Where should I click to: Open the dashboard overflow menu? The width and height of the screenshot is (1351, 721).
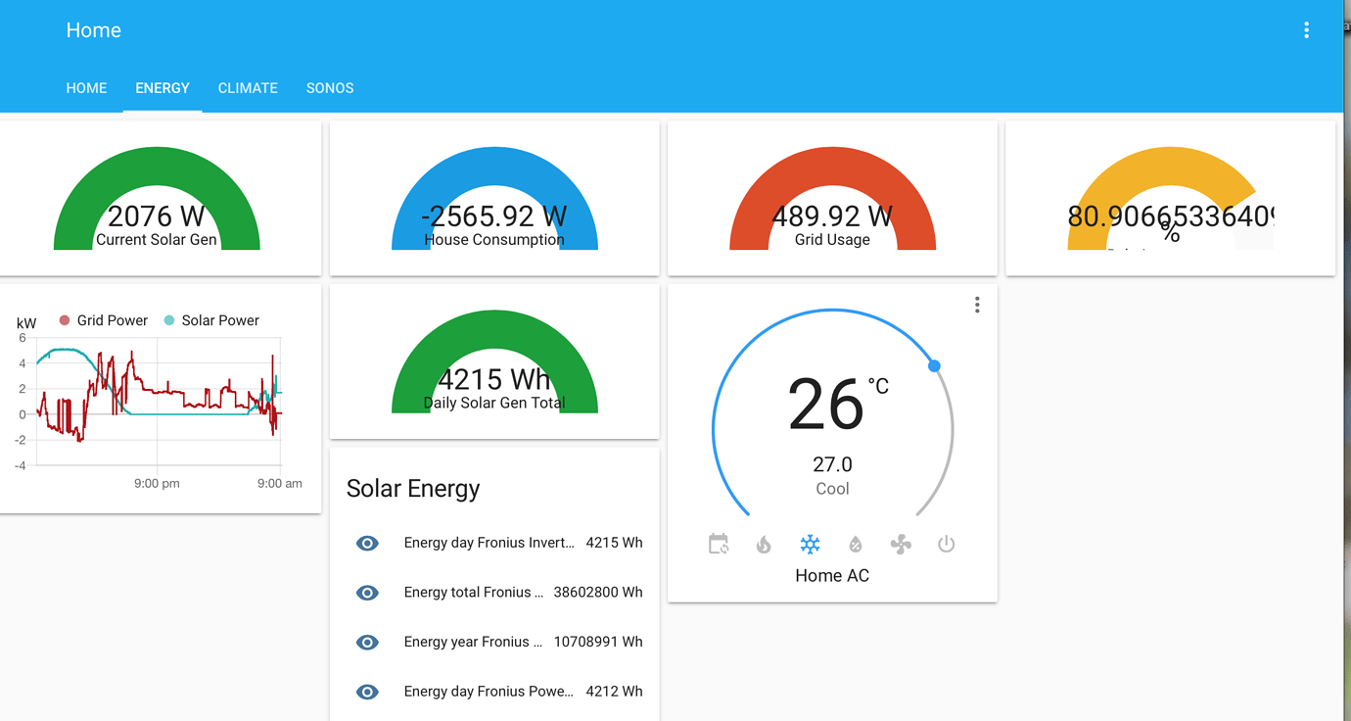coord(1306,29)
